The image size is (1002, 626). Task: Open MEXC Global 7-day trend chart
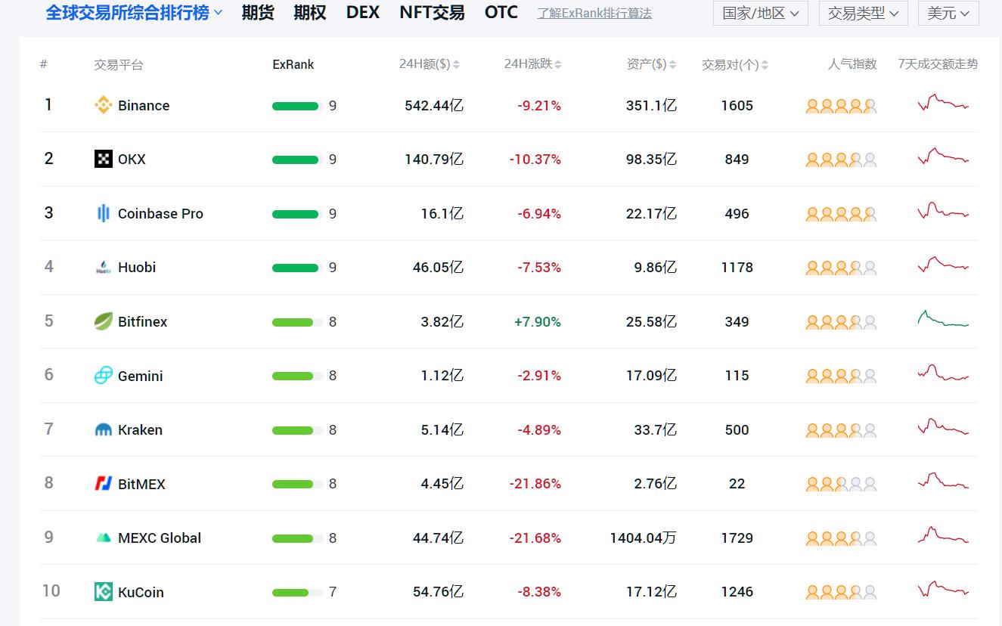(943, 535)
